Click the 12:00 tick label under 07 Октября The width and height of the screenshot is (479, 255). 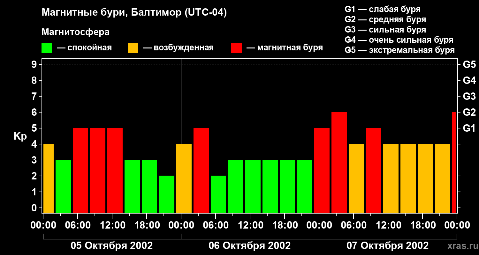[388, 225]
